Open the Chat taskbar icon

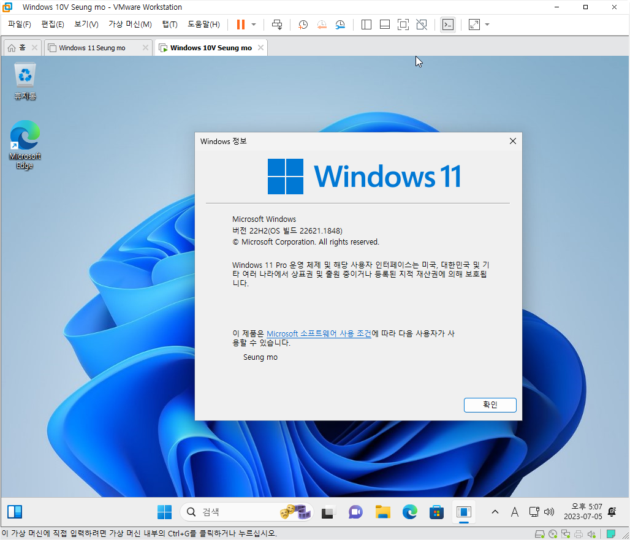[x=355, y=512]
